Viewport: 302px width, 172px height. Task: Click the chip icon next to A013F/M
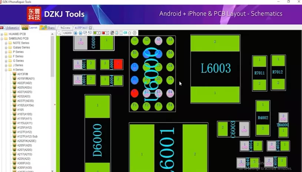pos(14,74)
